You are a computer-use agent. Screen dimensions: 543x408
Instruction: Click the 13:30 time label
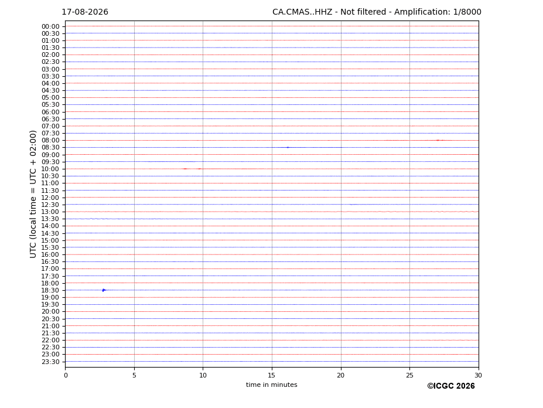pyautogui.click(x=50, y=219)
